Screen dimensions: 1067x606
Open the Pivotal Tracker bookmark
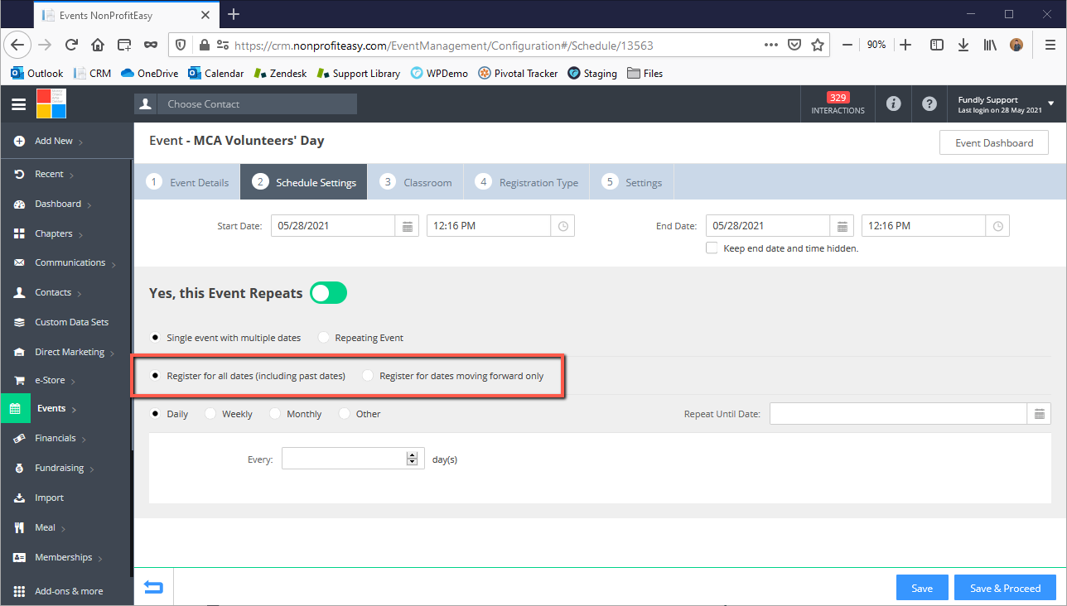pos(518,74)
